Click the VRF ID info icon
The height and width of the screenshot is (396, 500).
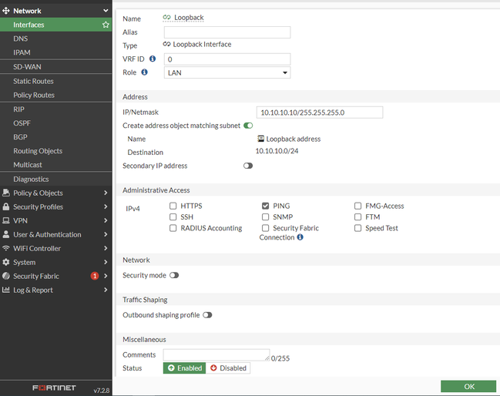153,59
